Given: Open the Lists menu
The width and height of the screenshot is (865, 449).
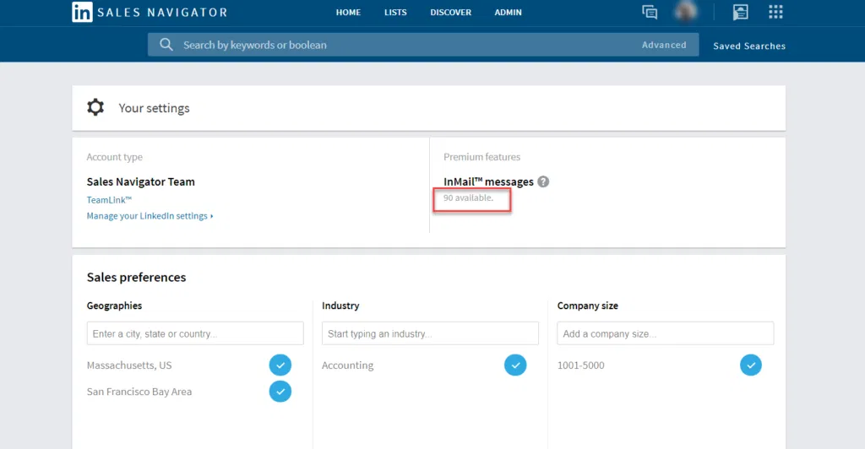Looking at the screenshot, I should [x=395, y=13].
